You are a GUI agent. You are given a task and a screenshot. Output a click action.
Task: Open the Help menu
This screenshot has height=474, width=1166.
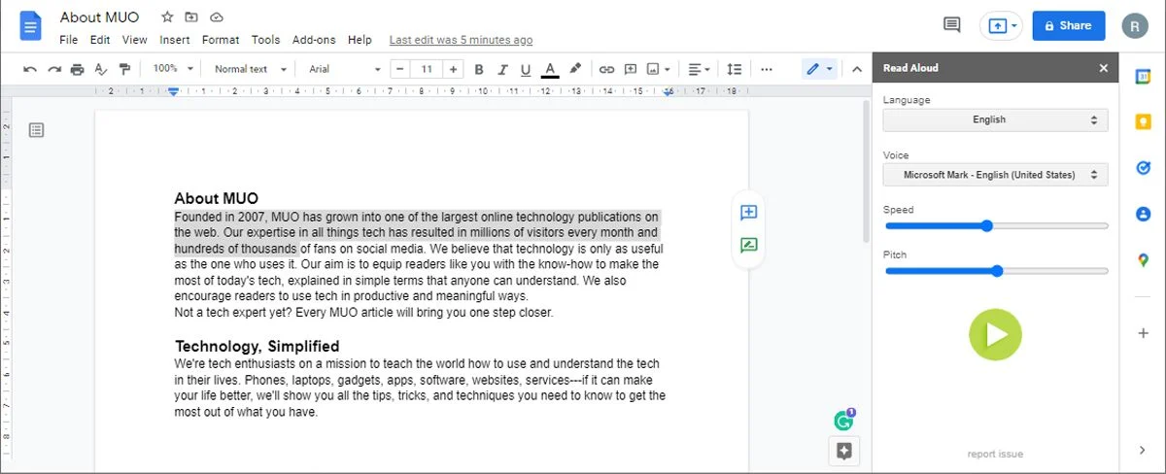coord(360,40)
